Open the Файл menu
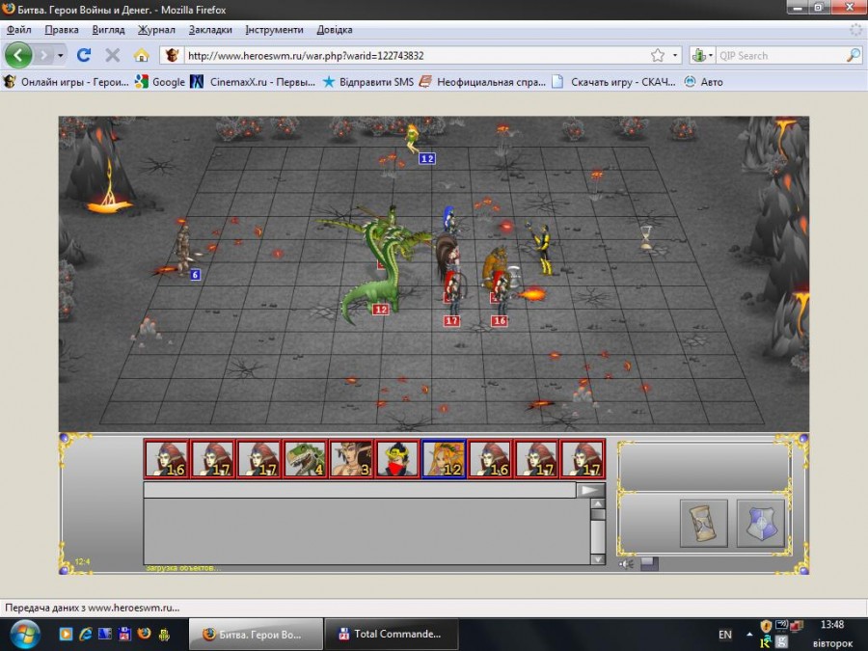Viewport: 868px width, 651px height. click(19, 30)
